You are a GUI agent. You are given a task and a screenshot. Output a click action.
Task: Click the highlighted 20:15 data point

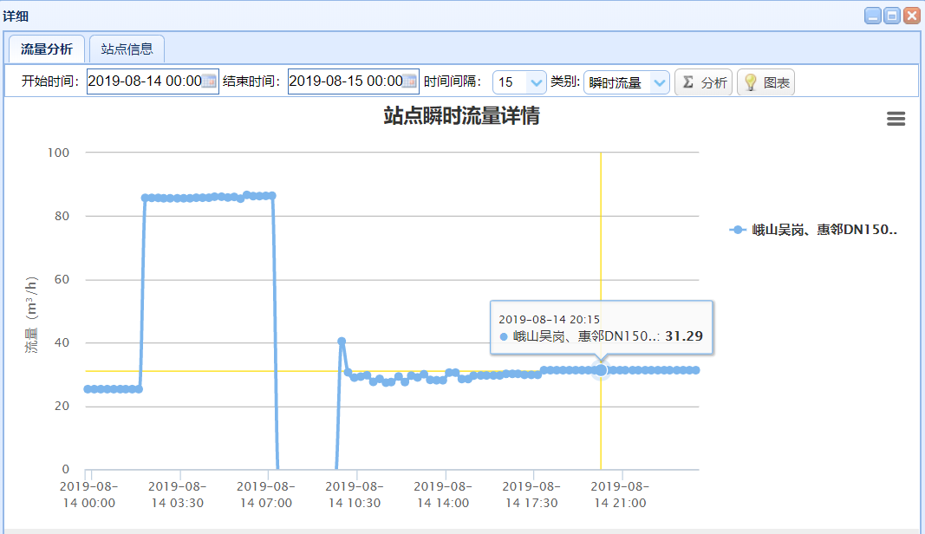click(x=601, y=370)
